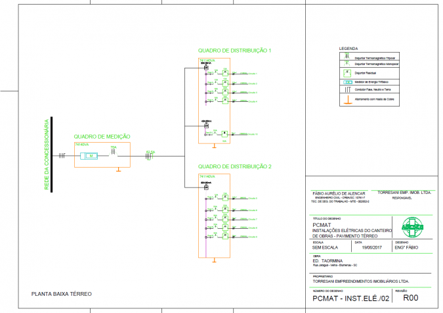The height and width of the screenshot is (313, 443).
Task: Click the Quadro de Medição label
Action: click(x=102, y=136)
